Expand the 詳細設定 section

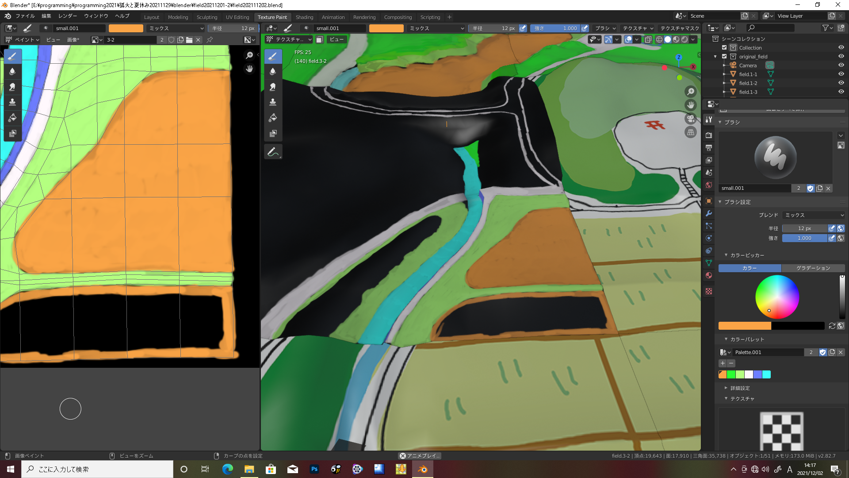[740, 388]
